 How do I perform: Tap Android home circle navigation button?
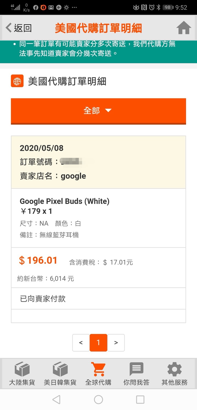pos(99,400)
